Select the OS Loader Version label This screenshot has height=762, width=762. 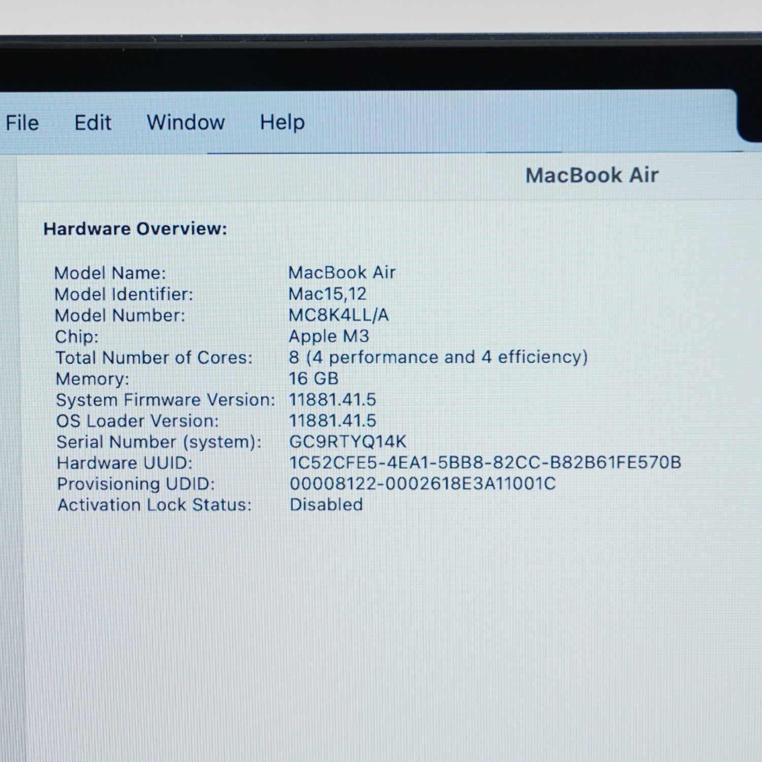138,421
